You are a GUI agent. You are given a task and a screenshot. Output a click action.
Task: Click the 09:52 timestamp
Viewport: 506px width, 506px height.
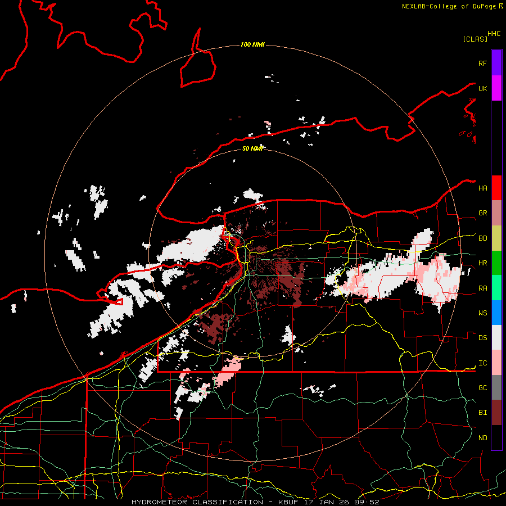[x=367, y=502]
